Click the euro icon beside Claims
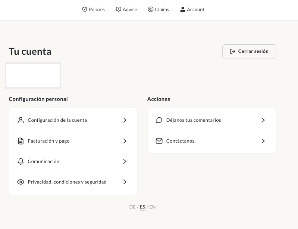298x229 pixels. (x=151, y=9)
